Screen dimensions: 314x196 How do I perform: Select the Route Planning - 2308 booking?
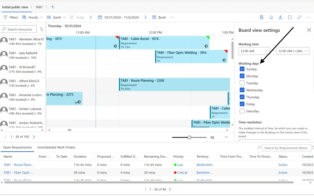(174, 84)
